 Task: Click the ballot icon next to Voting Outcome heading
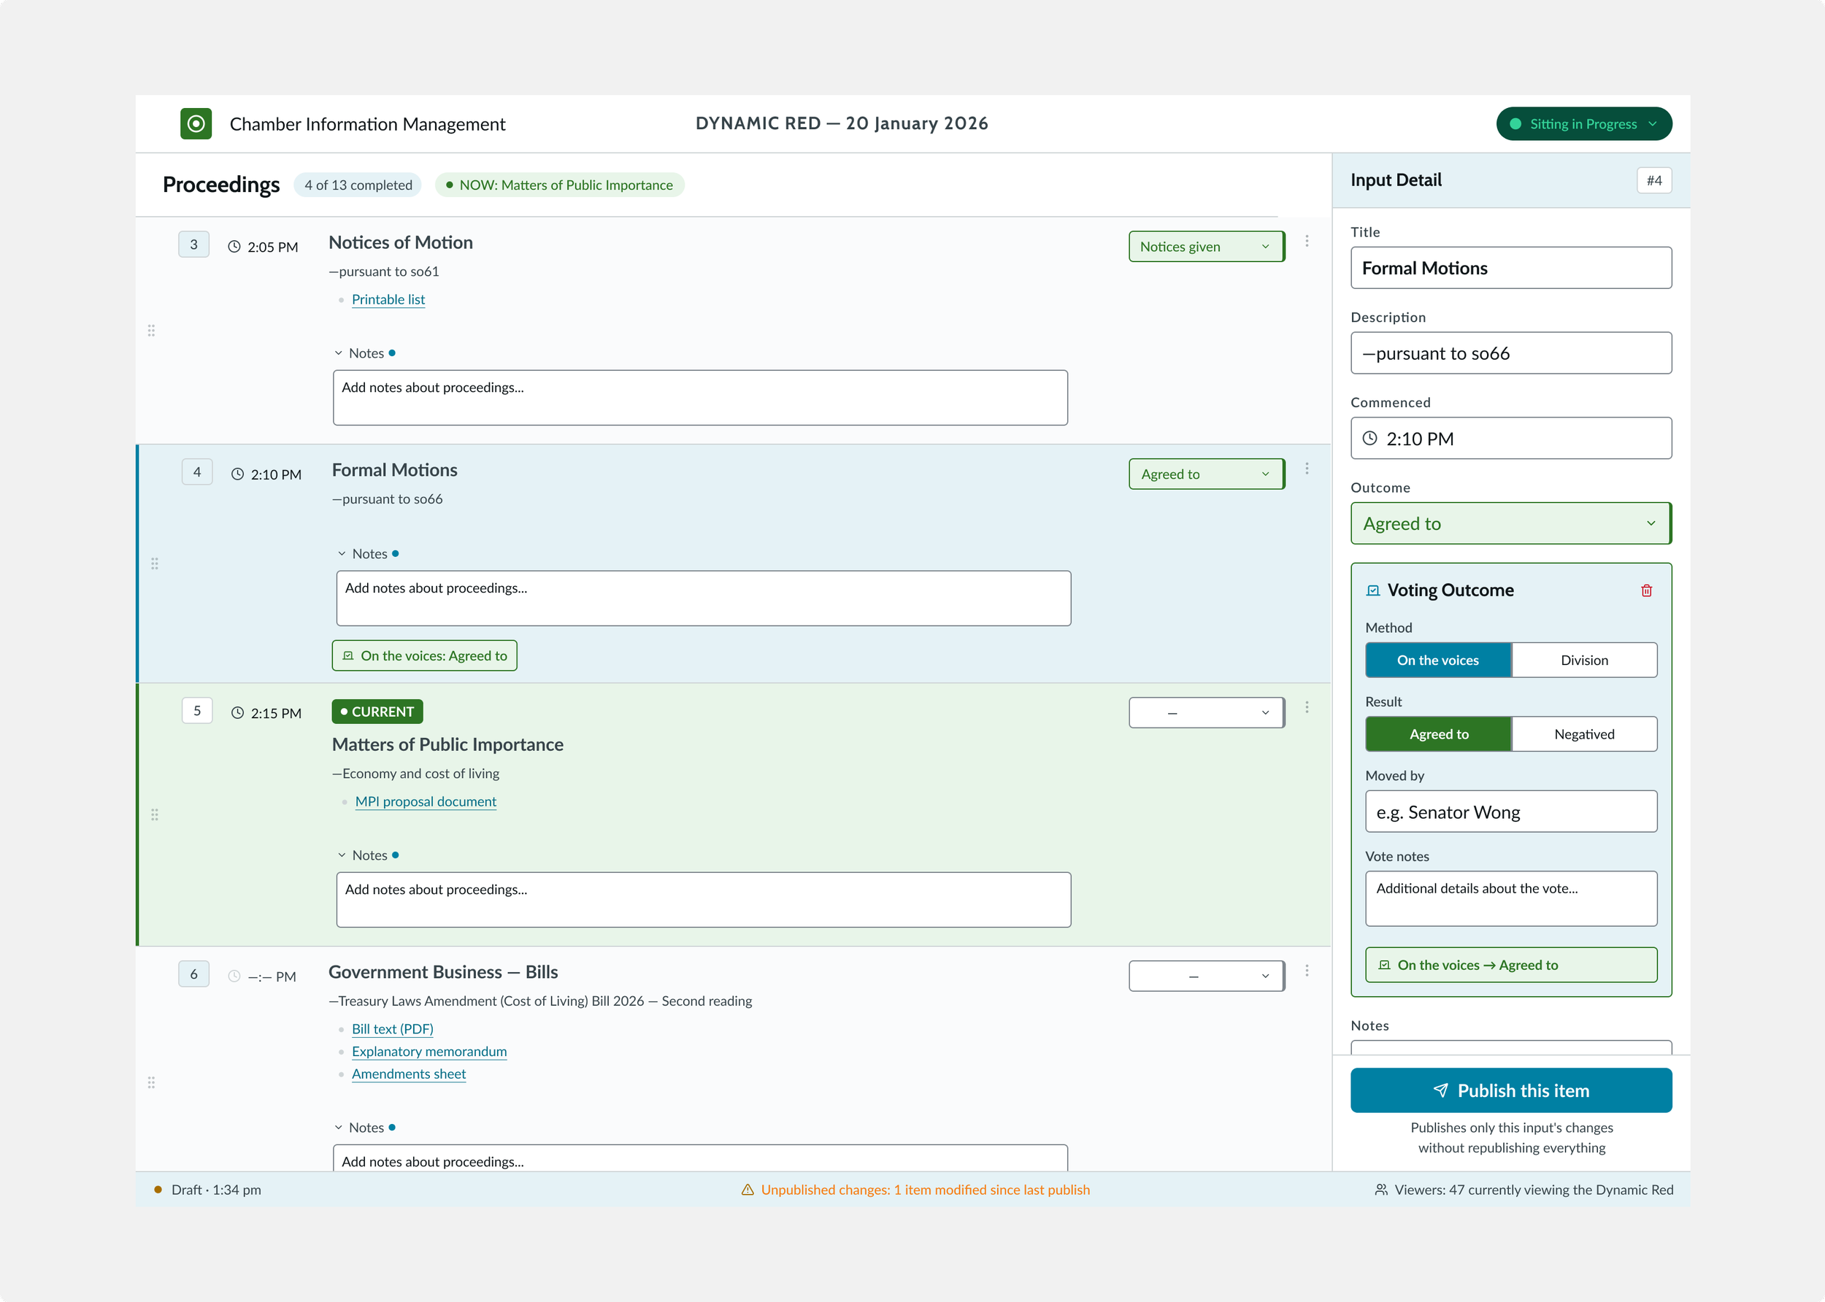pyautogui.click(x=1372, y=591)
